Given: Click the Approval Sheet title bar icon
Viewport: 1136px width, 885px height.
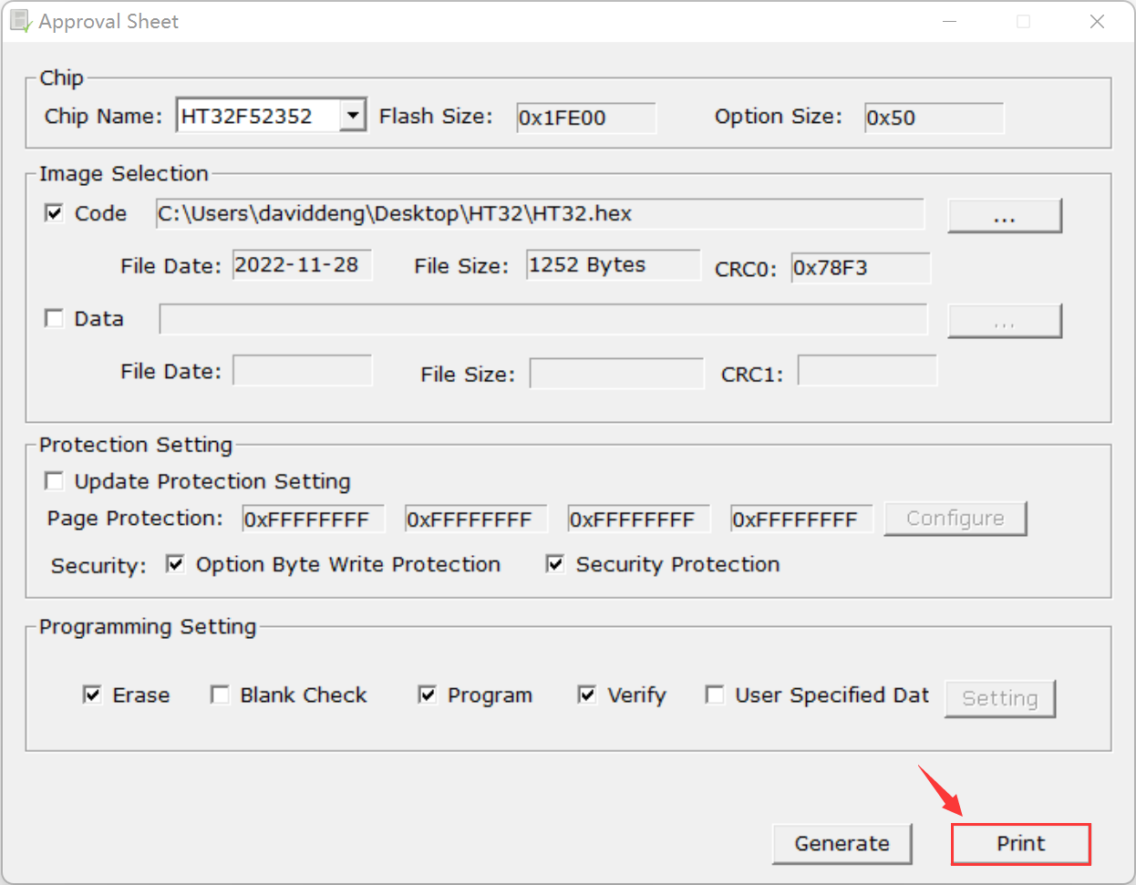Looking at the screenshot, I should point(20,21).
